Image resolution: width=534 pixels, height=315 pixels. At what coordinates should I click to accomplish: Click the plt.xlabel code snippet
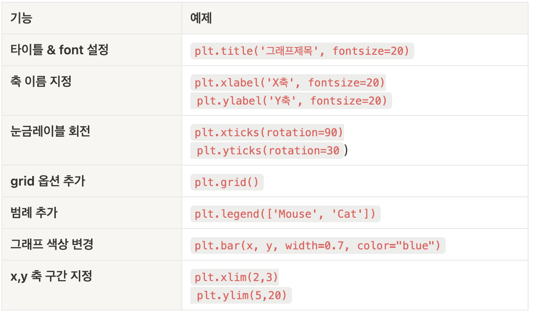click(288, 83)
